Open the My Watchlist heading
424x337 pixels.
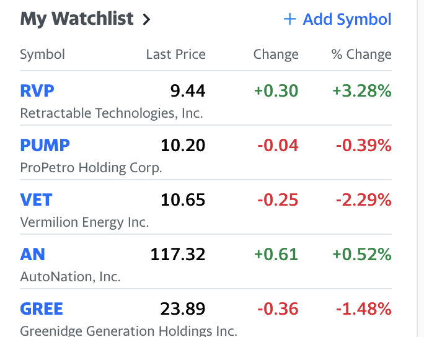[x=77, y=19]
